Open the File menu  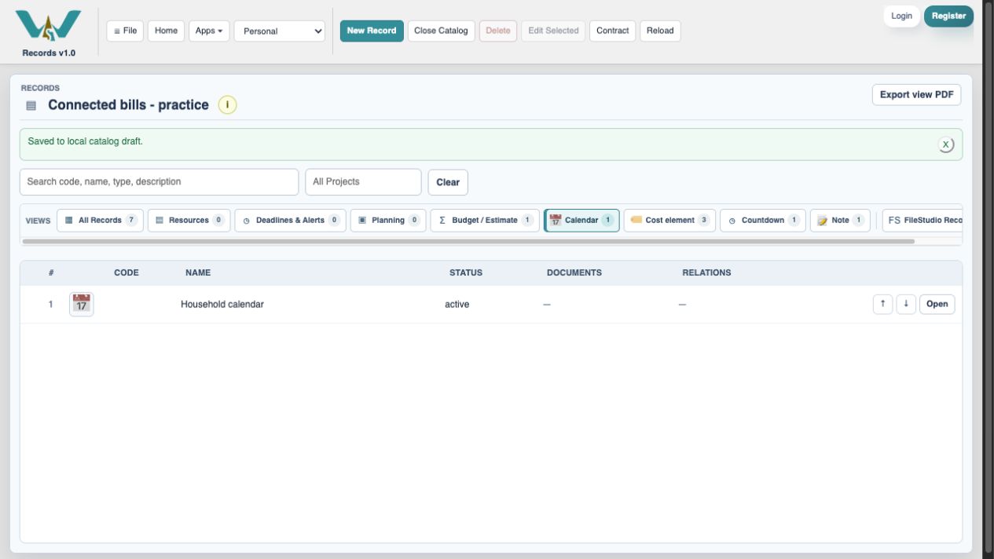(x=125, y=31)
